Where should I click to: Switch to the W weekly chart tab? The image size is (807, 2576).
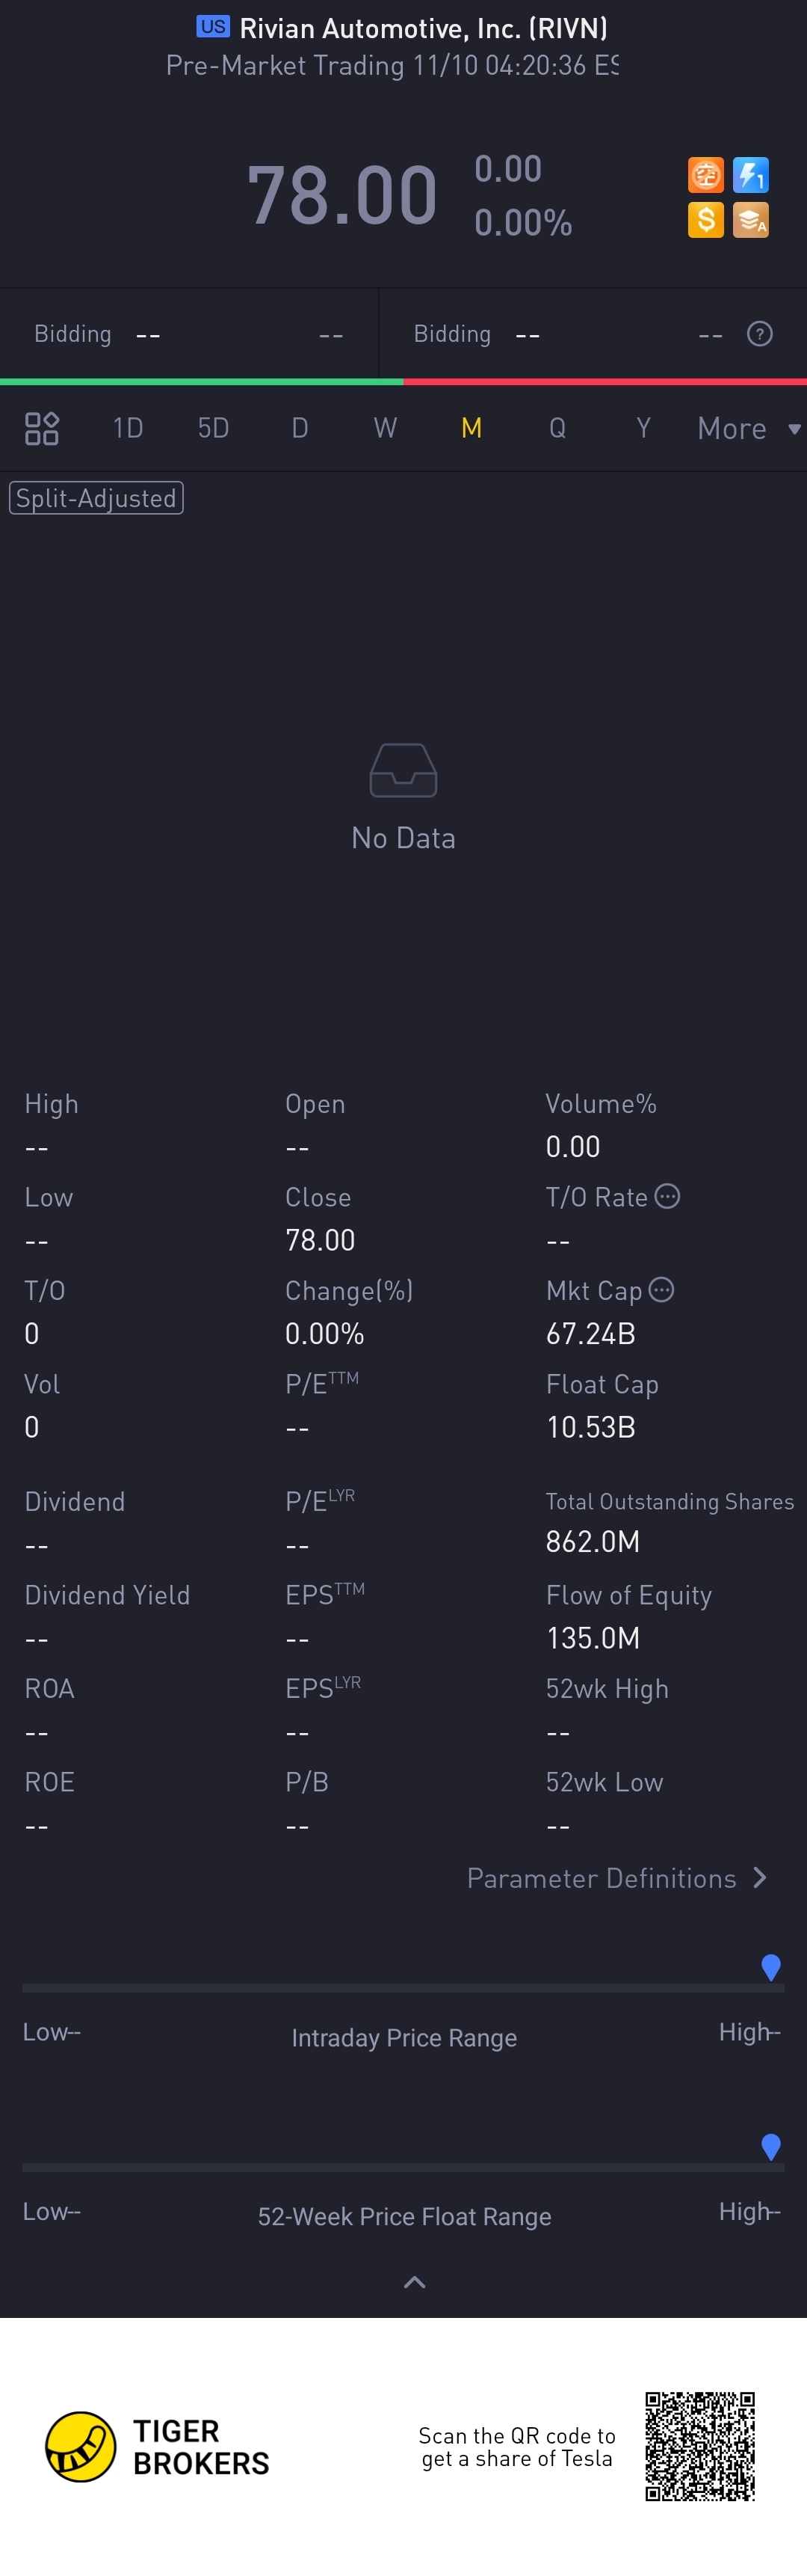click(x=385, y=429)
